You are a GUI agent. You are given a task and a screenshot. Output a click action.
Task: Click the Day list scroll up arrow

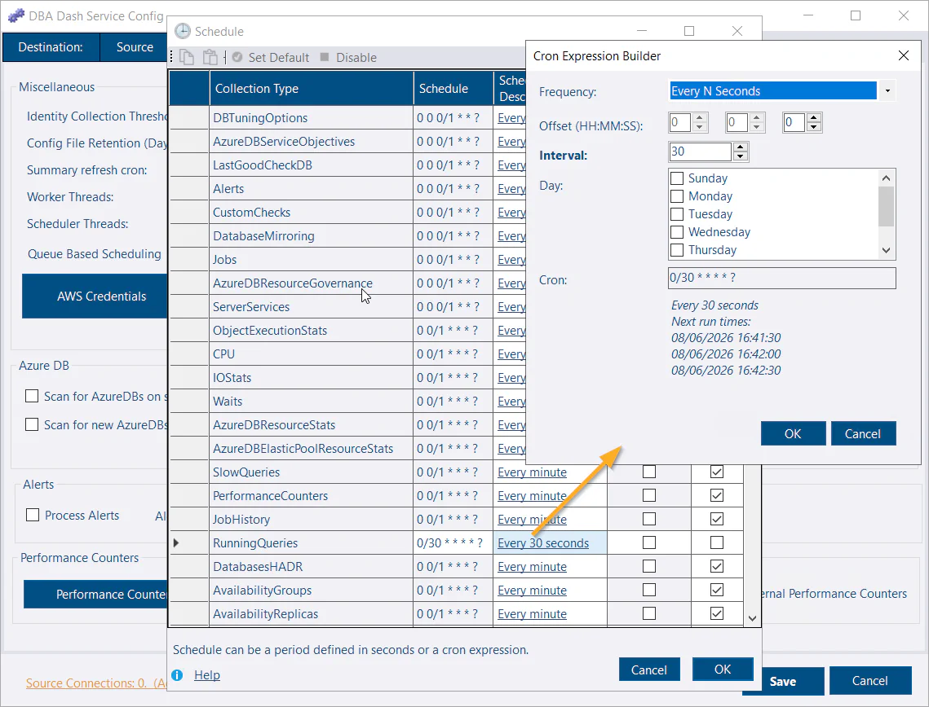point(886,178)
